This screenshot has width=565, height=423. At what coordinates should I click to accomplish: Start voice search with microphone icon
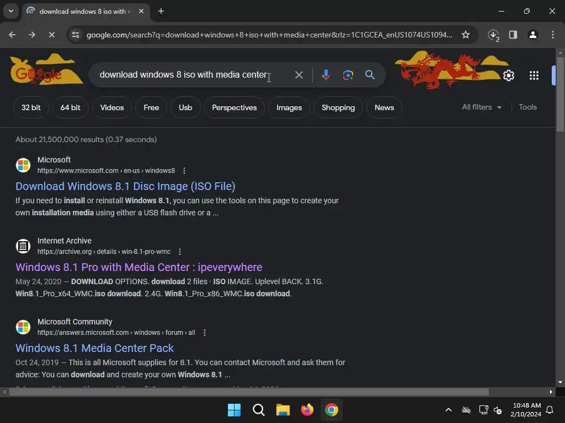[x=326, y=75]
